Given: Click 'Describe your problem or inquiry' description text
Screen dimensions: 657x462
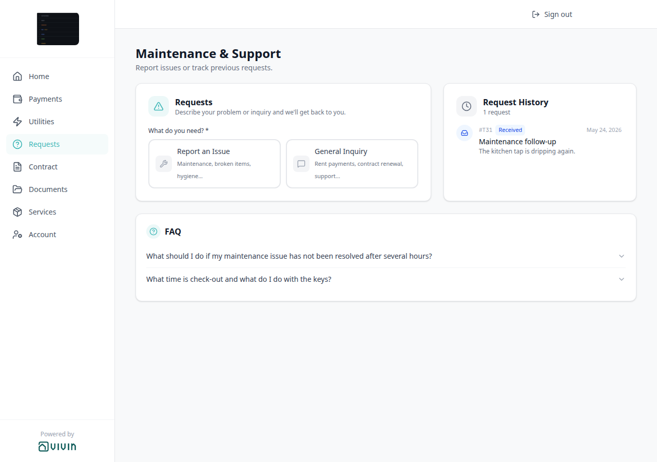Looking at the screenshot, I should click(260, 112).
